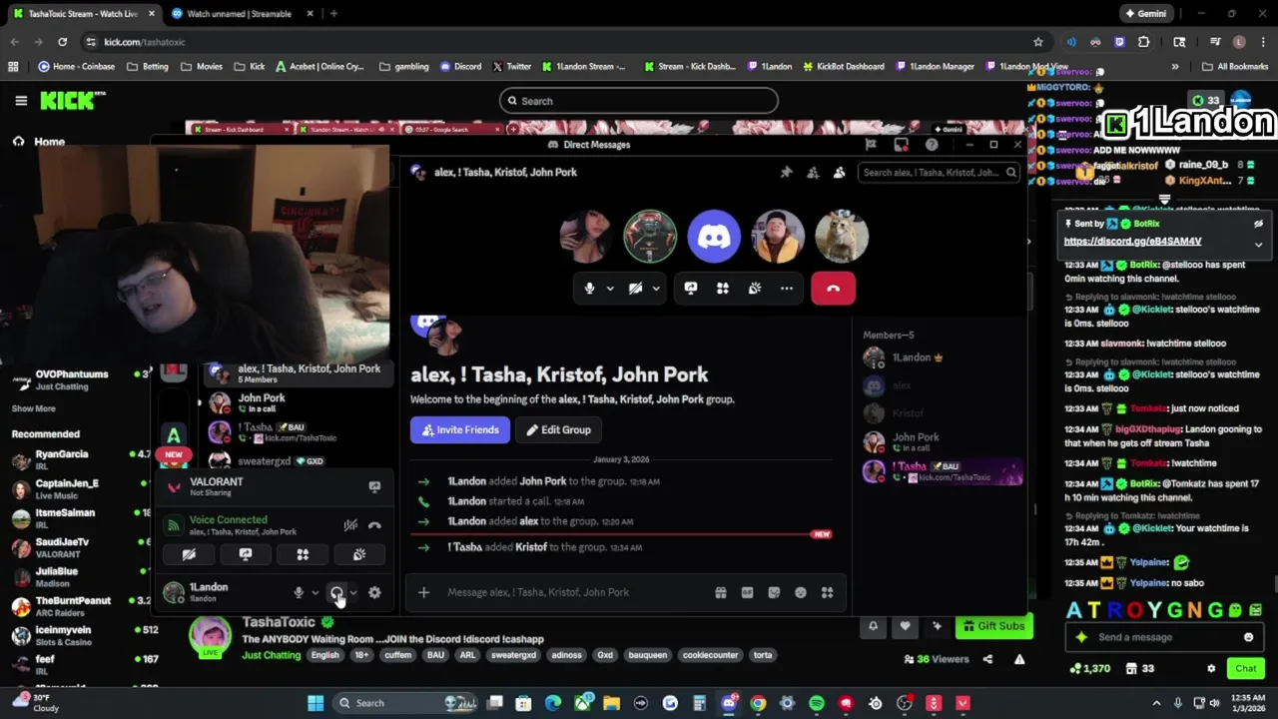Select John Pork in members list
This screenshot has height=719, width=1278.
[x=943, y=441]
